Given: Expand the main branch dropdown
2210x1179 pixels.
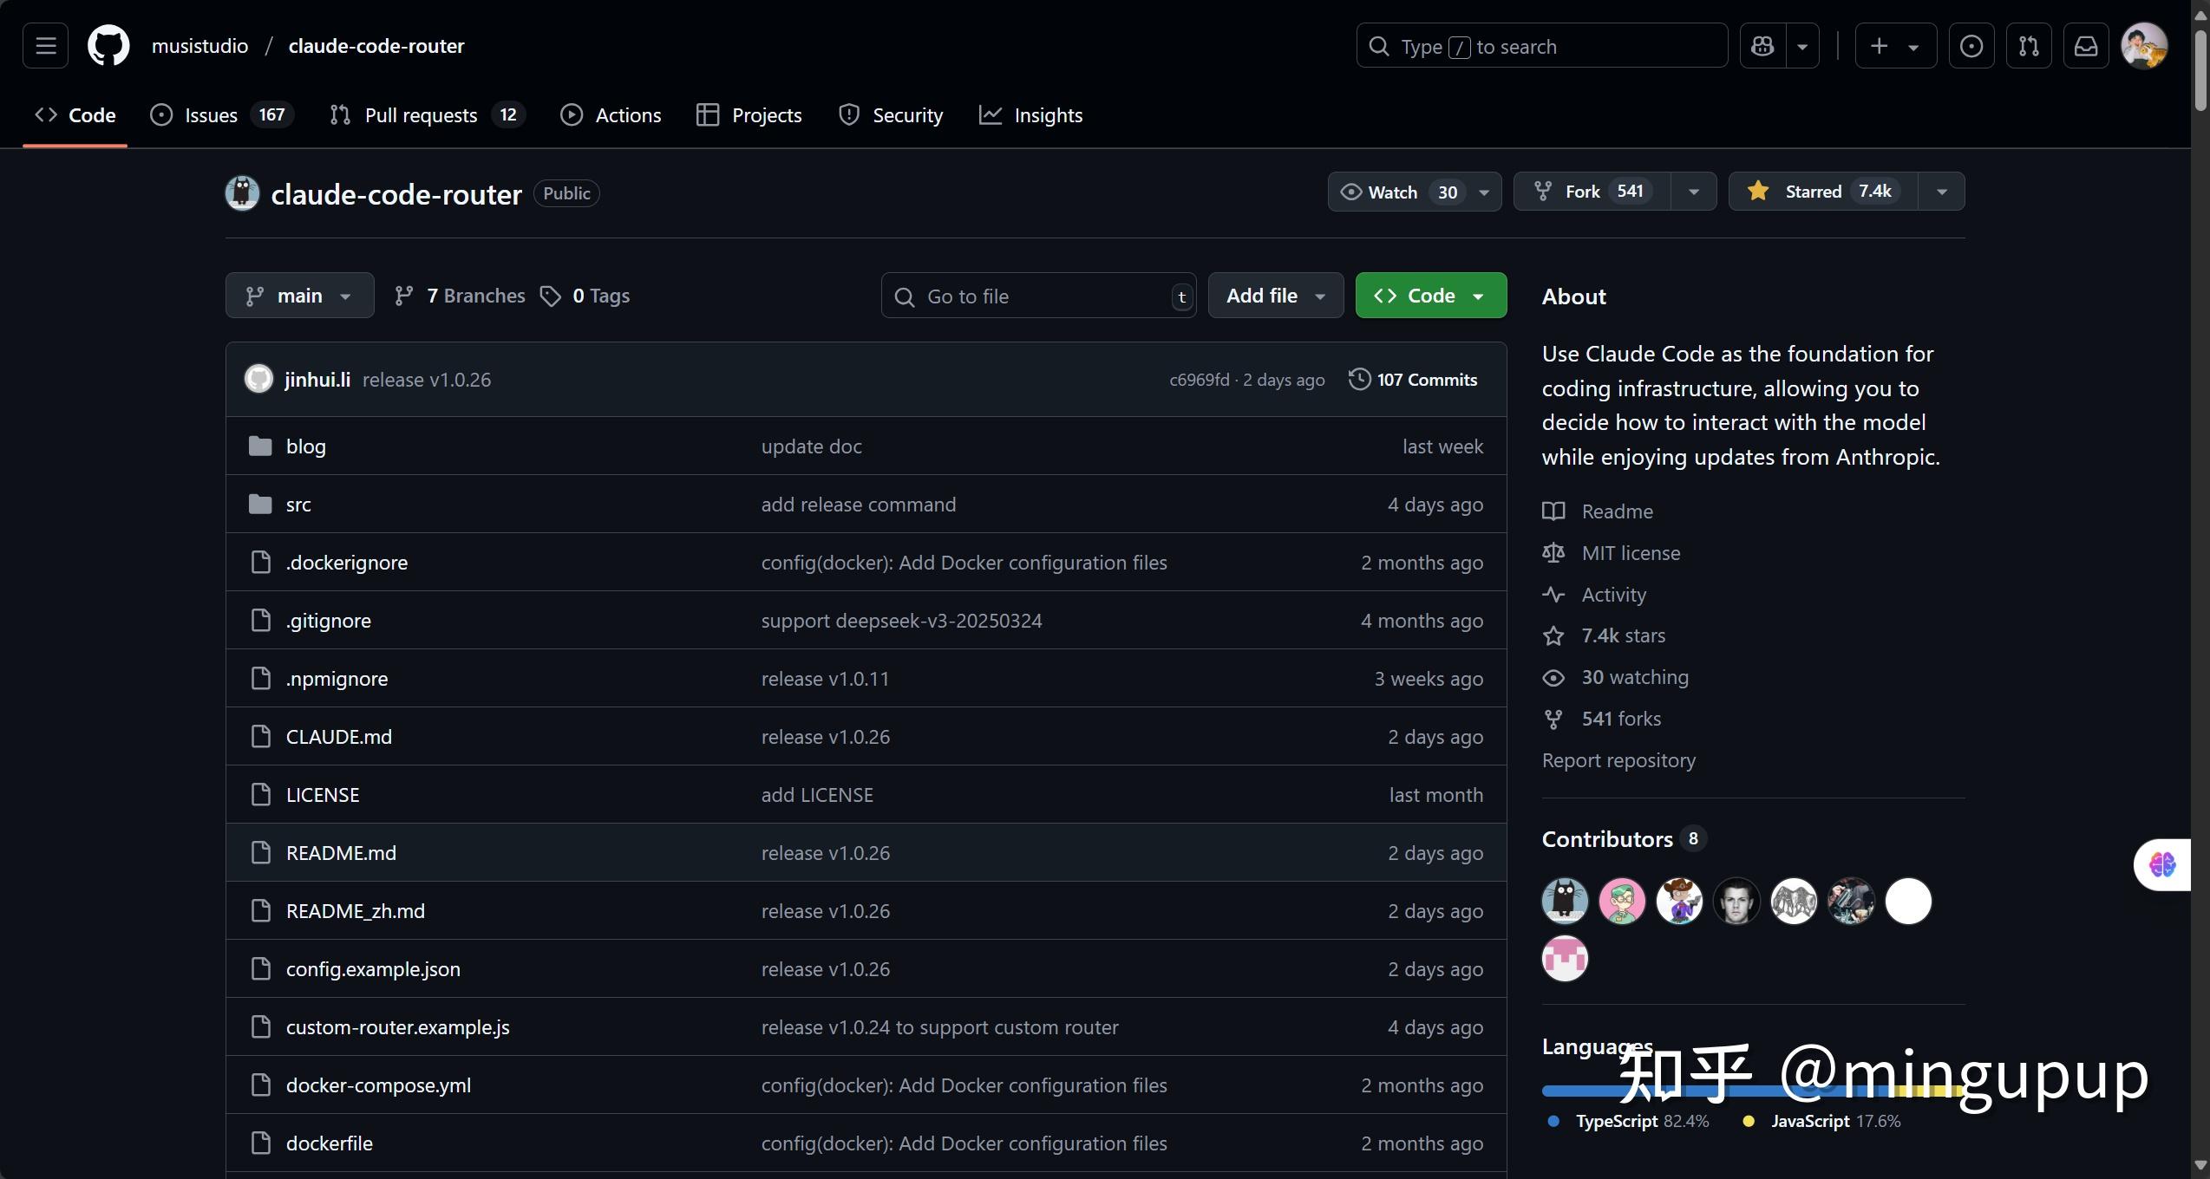Looking at the screenshot, I should (x=299, y=296).
